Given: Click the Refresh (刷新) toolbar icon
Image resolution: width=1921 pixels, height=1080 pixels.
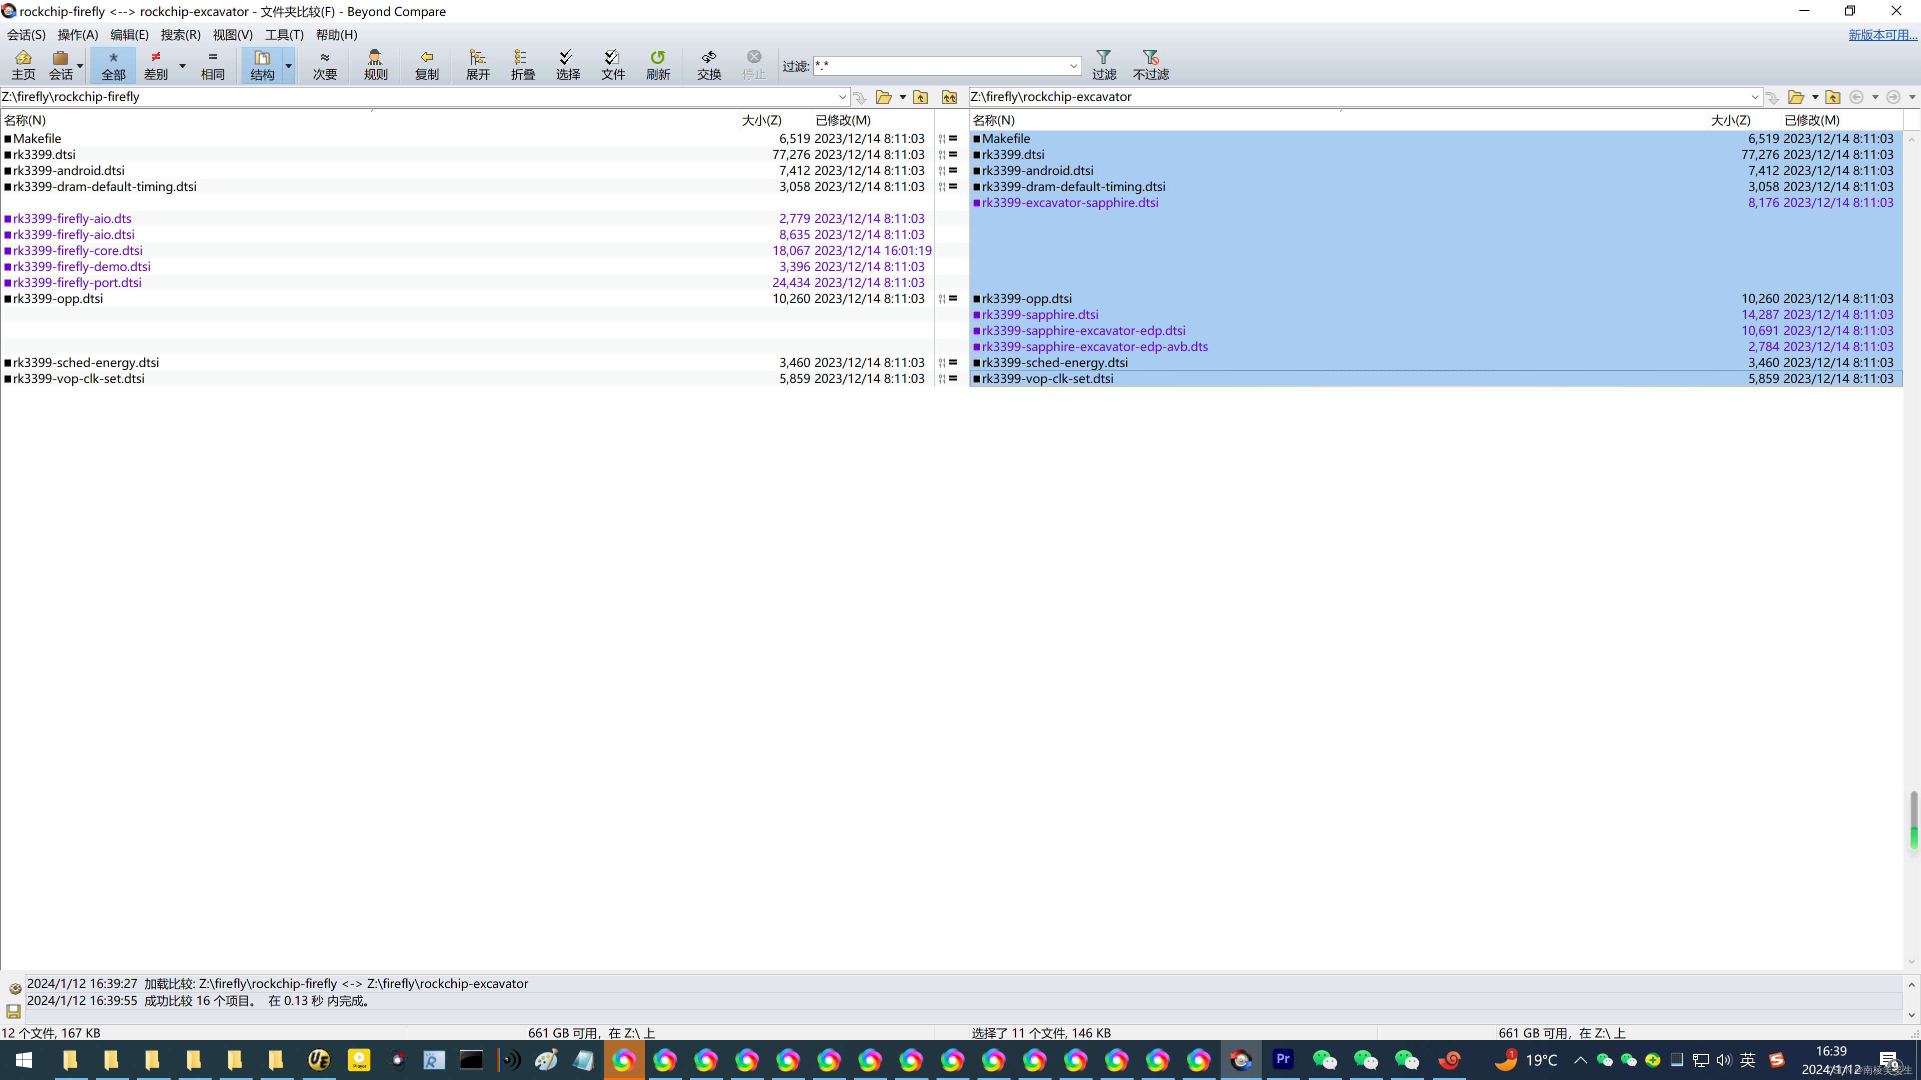Looking at the screenshot, I should pyautogui.click(x=657, y=65).
